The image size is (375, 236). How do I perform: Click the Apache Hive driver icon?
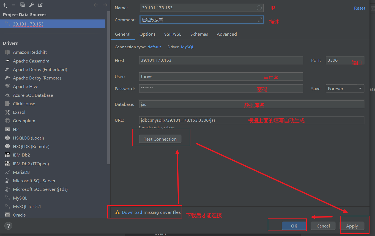click(7, 86)
